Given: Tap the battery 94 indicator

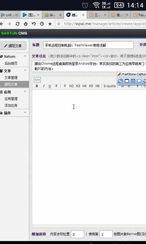Looking at the screenshot, I should (119, 5).
